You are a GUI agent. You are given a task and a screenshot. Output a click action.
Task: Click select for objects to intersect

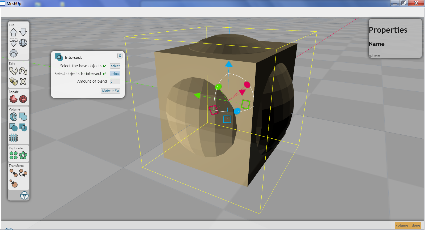point(115,74)
